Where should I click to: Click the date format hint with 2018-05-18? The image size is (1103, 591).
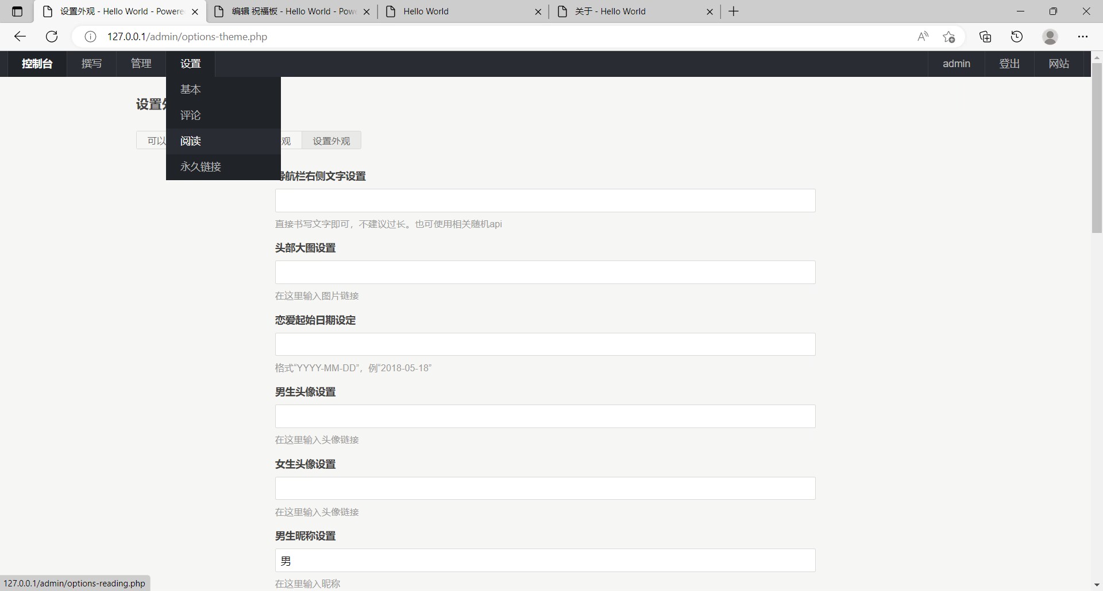(x=353, y=368)
